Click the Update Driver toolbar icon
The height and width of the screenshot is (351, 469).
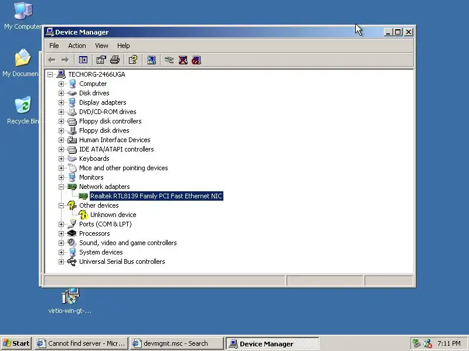(169, 60)
